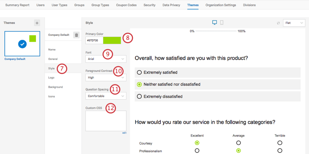Click the primary color hex input field

pyautogui.click(x=94, y=40)
